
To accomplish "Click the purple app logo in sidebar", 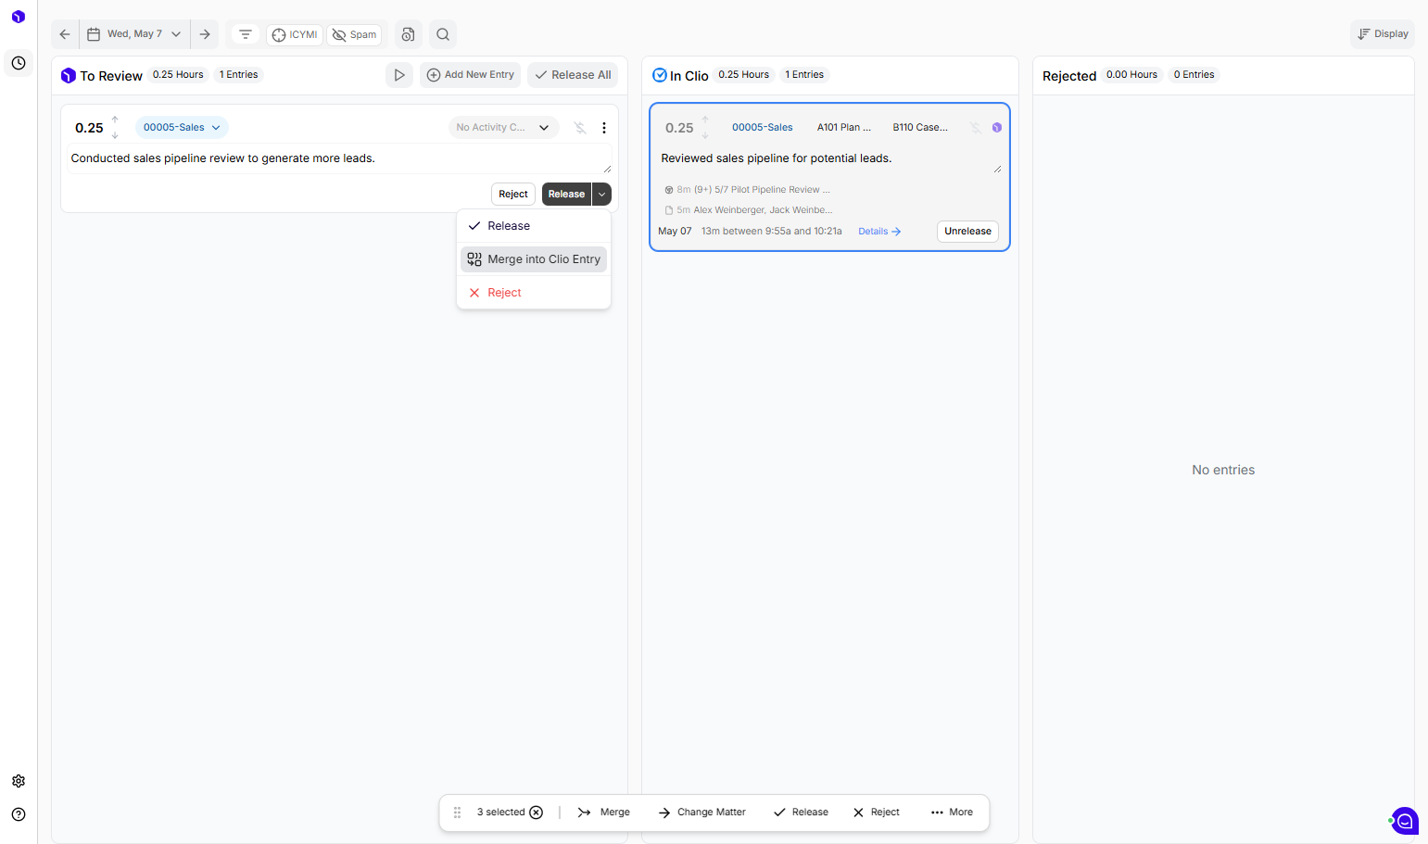I will click(x=19, y=17).
